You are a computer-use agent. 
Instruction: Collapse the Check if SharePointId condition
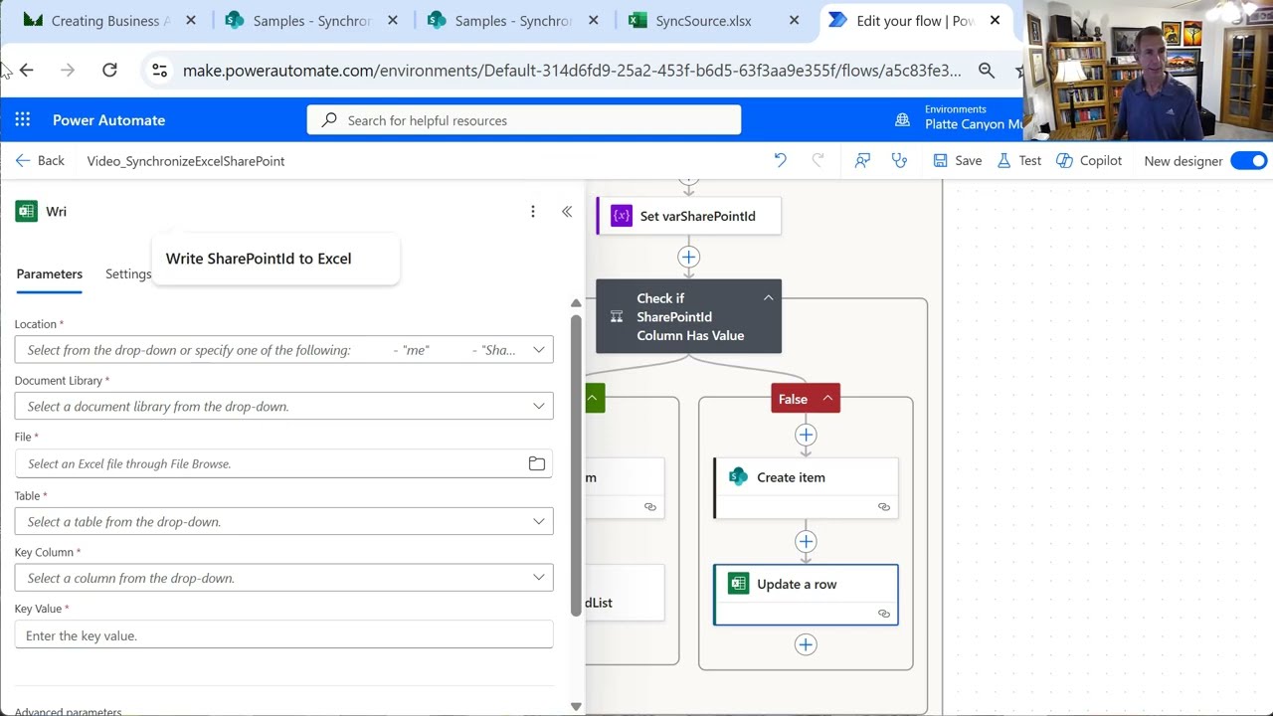pos(768,298)
